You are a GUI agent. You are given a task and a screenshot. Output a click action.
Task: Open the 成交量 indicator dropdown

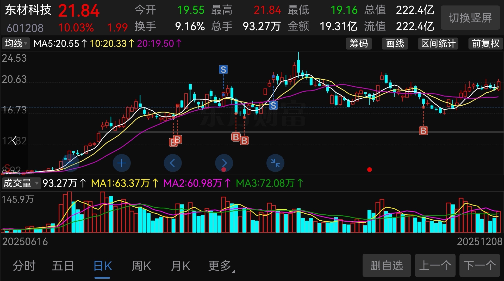(21, 183)
